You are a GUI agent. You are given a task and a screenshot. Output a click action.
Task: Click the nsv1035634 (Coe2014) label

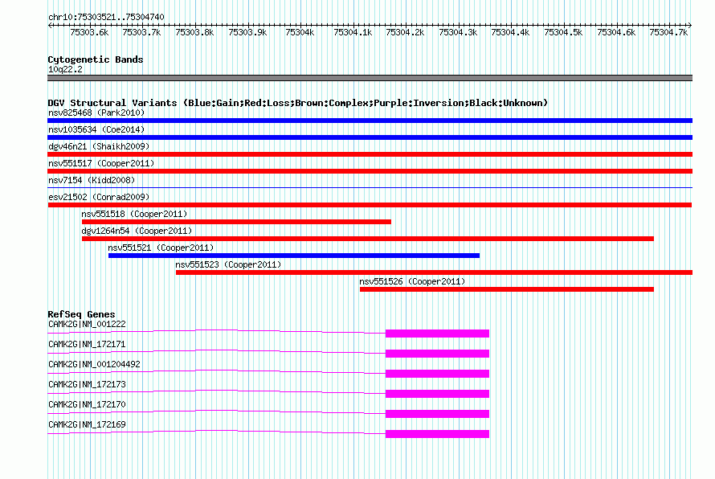(96, 129)
